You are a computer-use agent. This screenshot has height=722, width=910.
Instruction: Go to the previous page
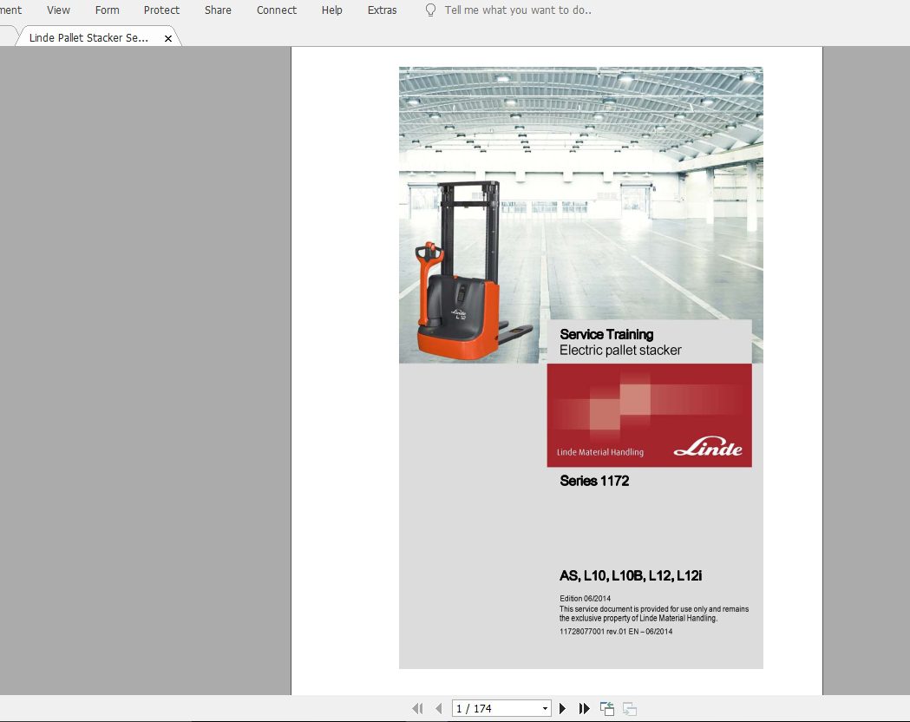tap(439, 709)
